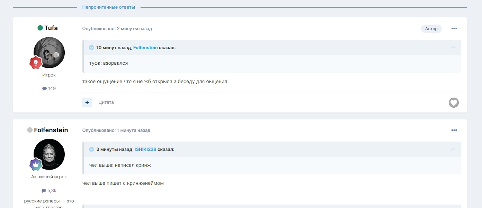Click the '1 минута назад' post timestamp
482x208 pixels.
click(134, 130)
